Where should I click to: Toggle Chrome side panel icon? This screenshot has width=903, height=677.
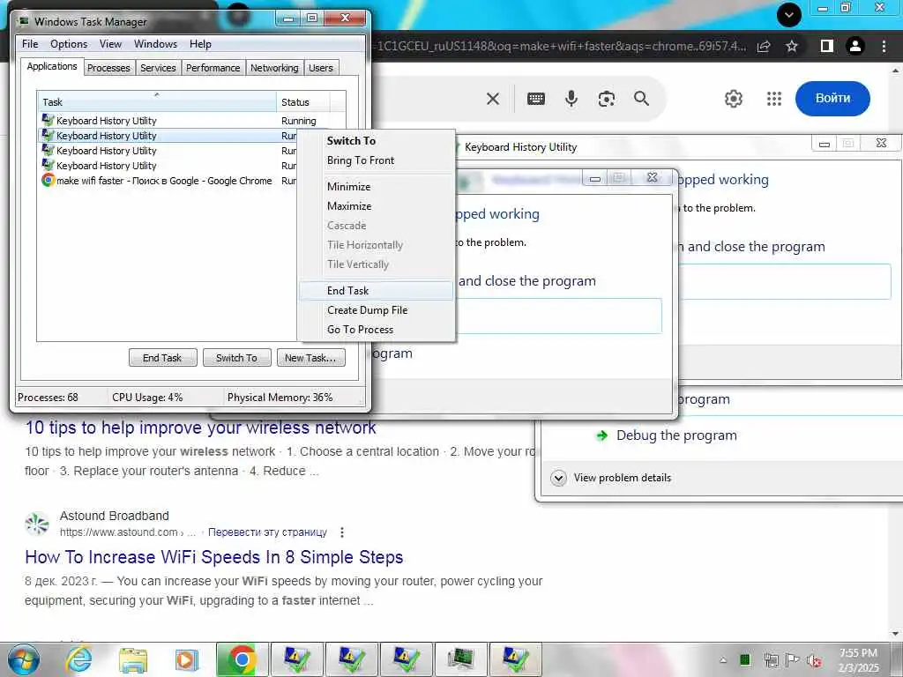tap(827, 46)
